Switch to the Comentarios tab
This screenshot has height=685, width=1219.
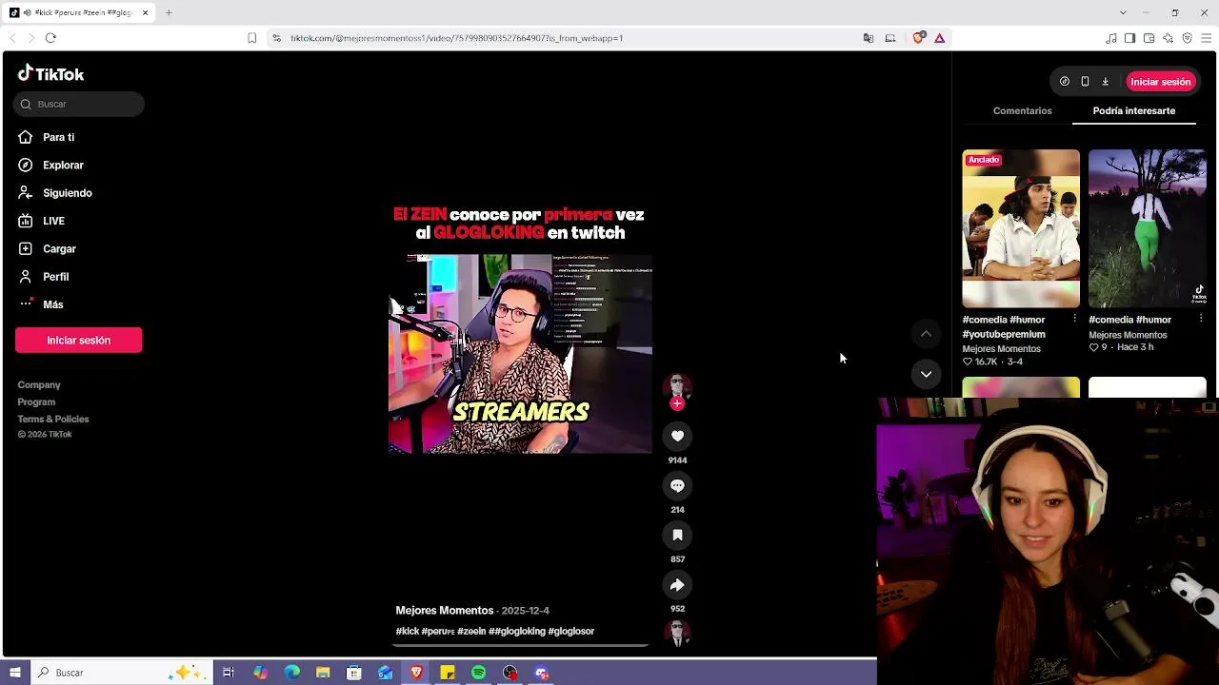(x=1023, y=111)
